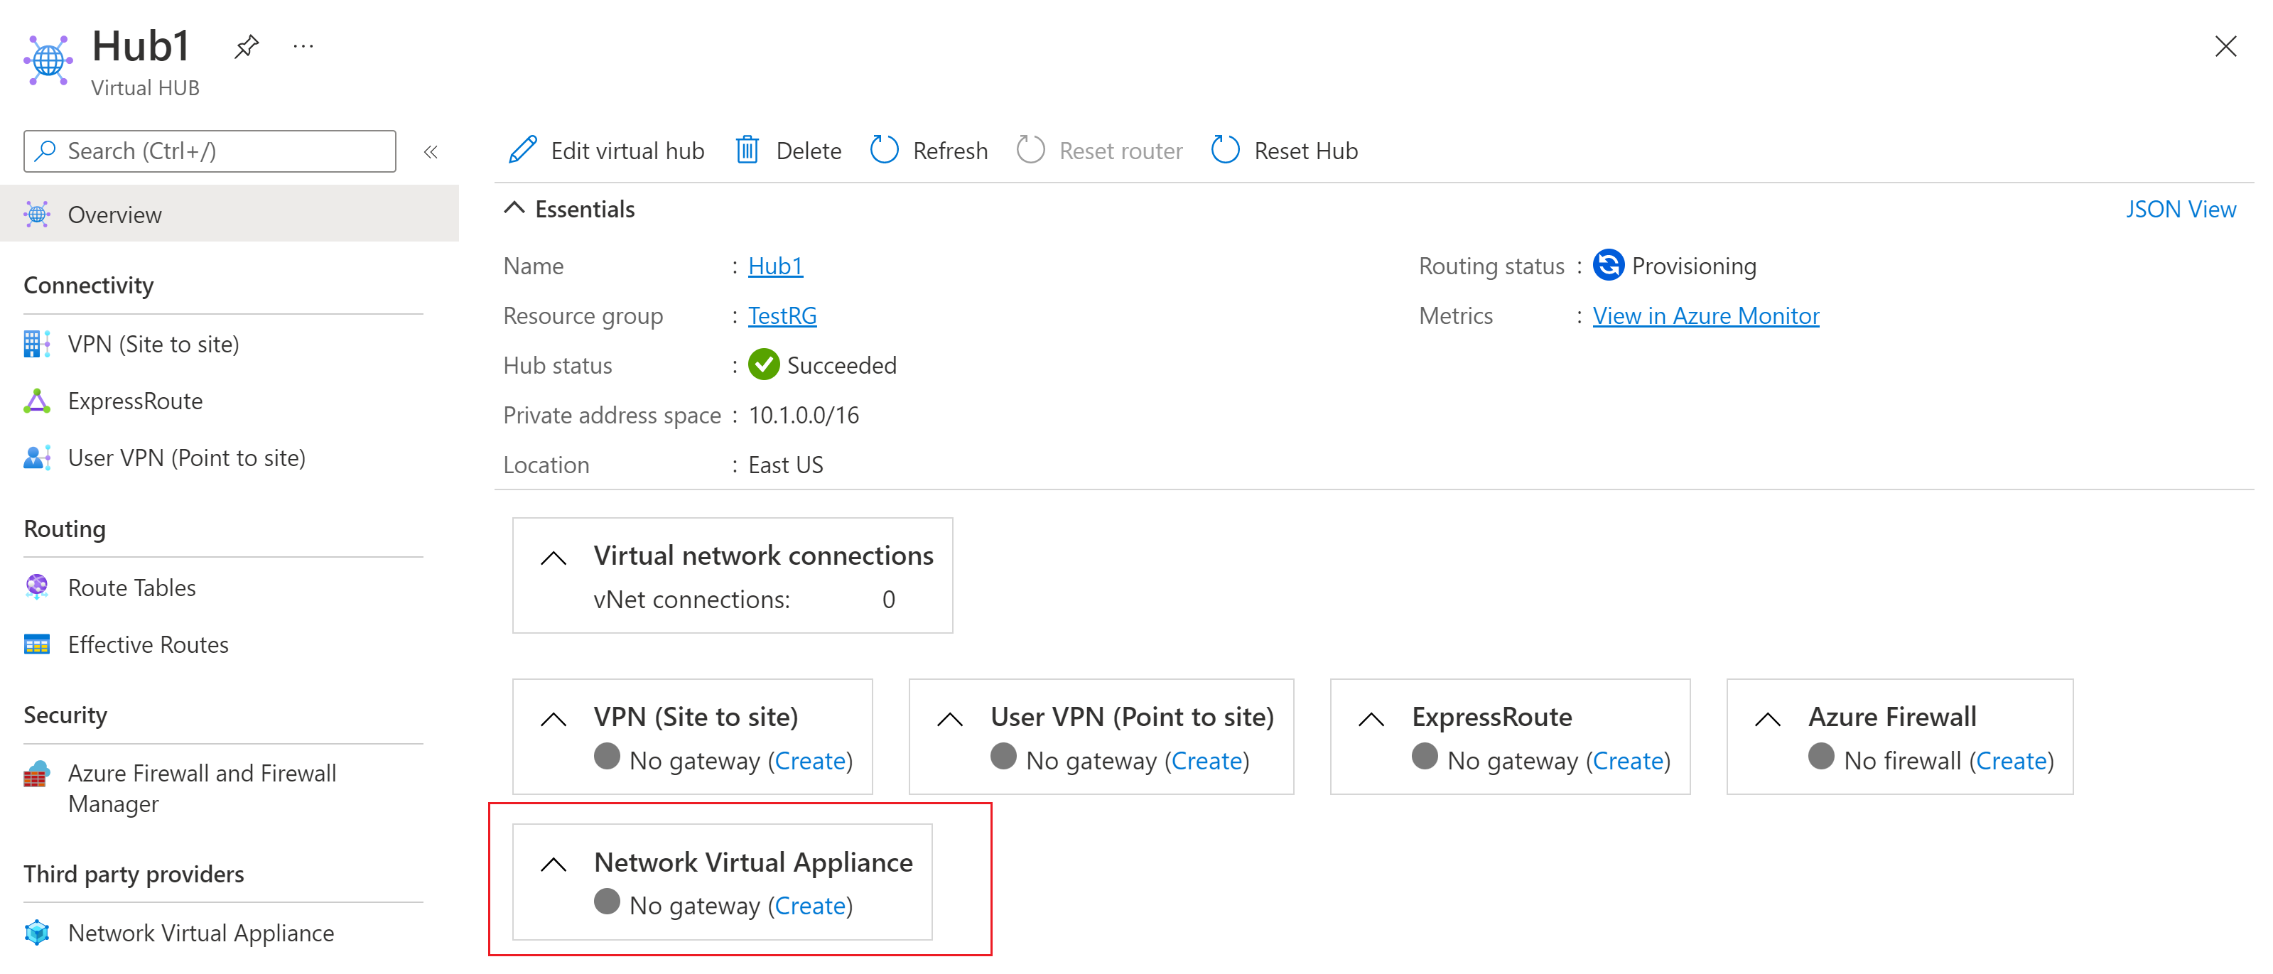Click the Edit virtual hub pencil icon
The height and width of the screenshot is (974, 2273).
(522, 150)
